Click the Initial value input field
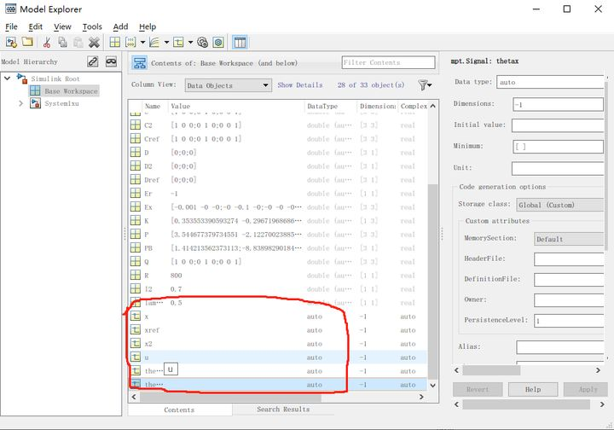 click(x=558, y=125)
